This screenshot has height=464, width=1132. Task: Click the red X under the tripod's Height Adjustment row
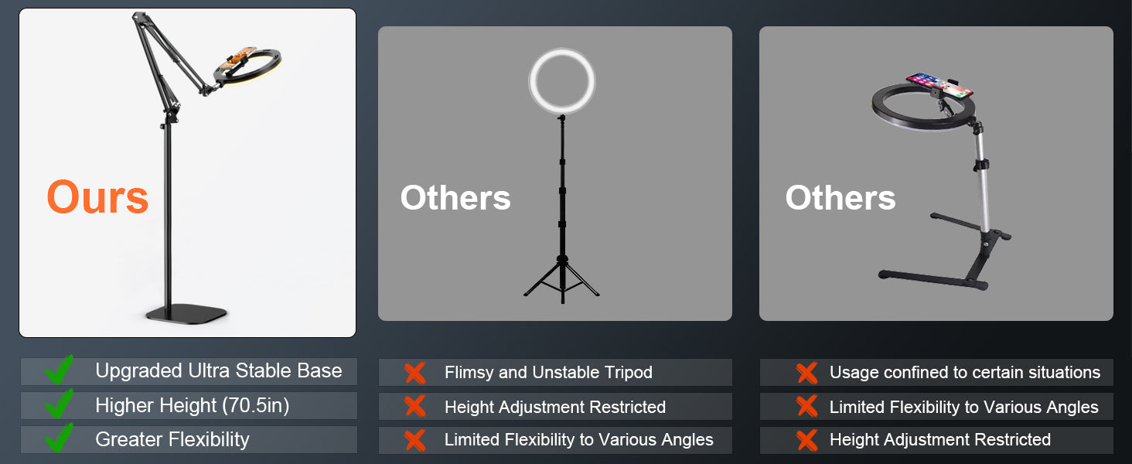click(x=415, y=407)
